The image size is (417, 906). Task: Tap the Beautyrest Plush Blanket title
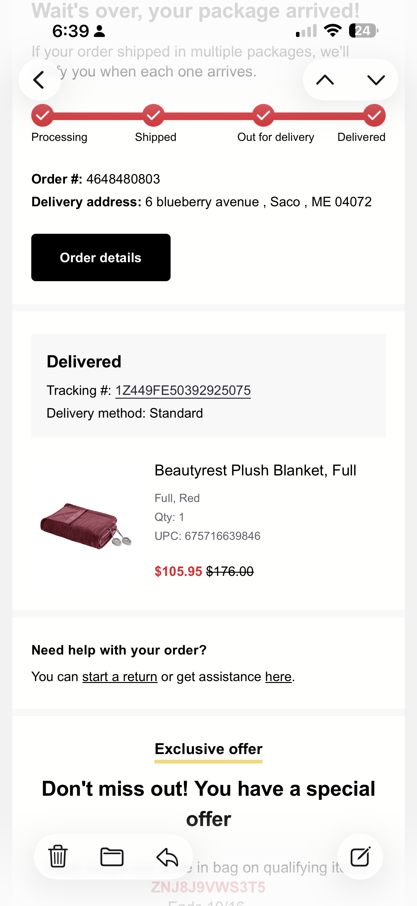click(x=255, y=470)
